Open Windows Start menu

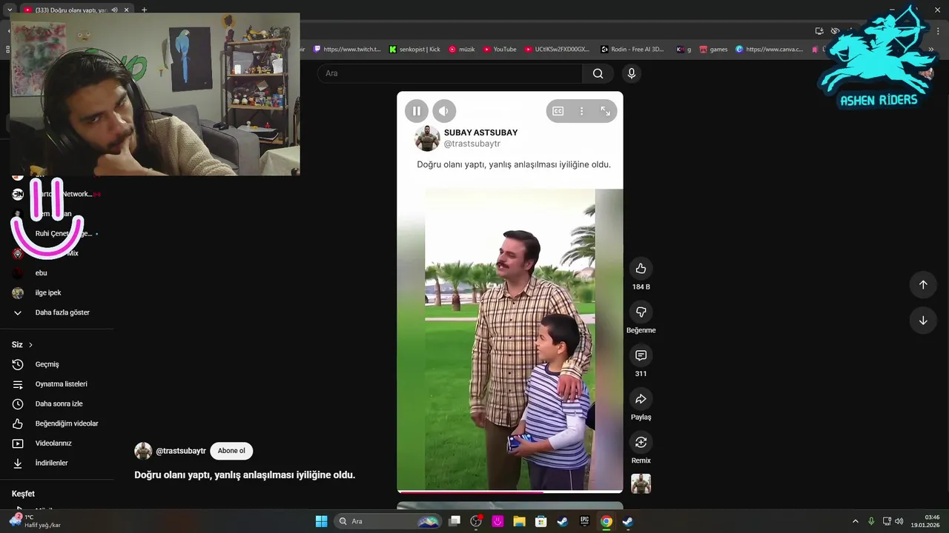click(x=321, y=521)
